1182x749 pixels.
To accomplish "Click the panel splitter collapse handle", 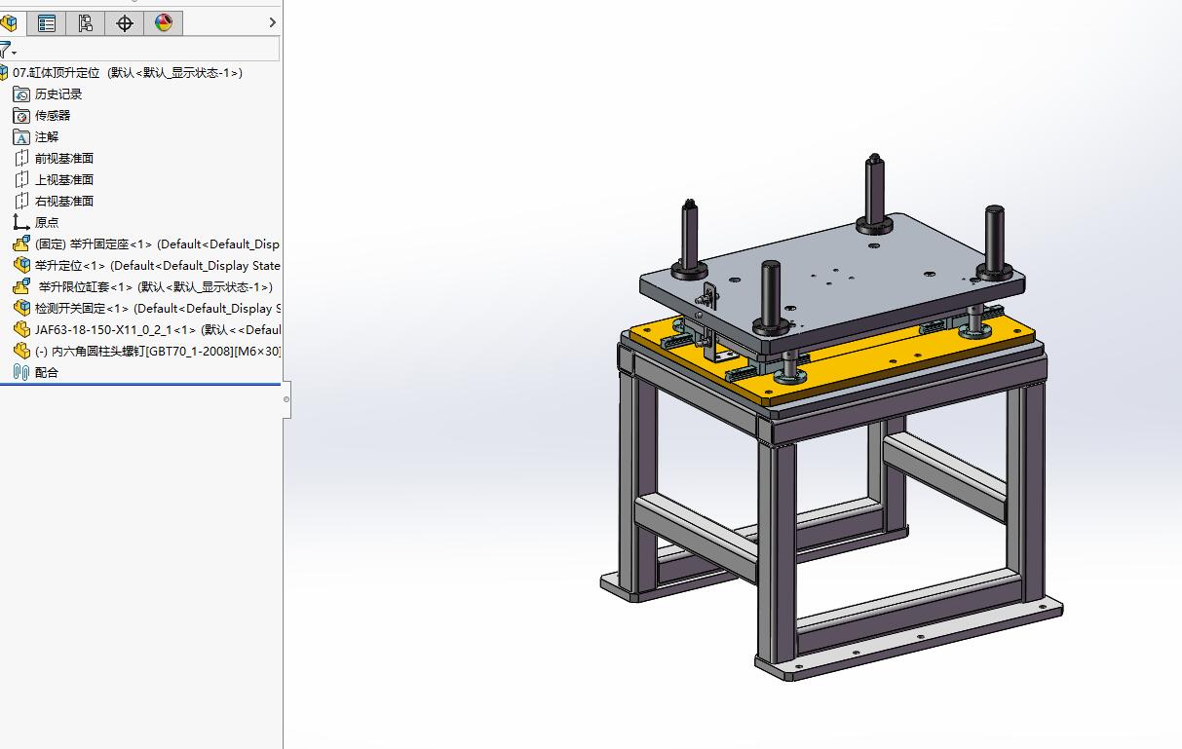I will pyautogui.click(x=286, y=399).
